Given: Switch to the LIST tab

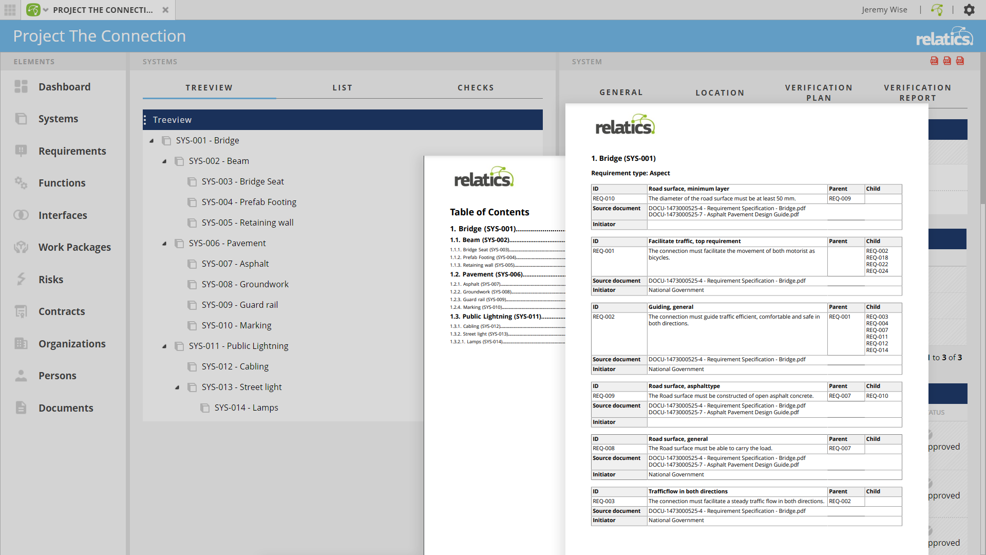Looking at the screenshot, I should 343,87.
